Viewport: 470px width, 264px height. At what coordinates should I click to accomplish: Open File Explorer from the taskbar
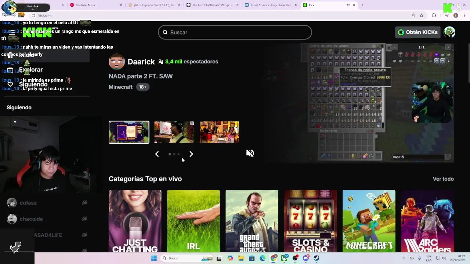pyautogui.click(x=241, y=258)
